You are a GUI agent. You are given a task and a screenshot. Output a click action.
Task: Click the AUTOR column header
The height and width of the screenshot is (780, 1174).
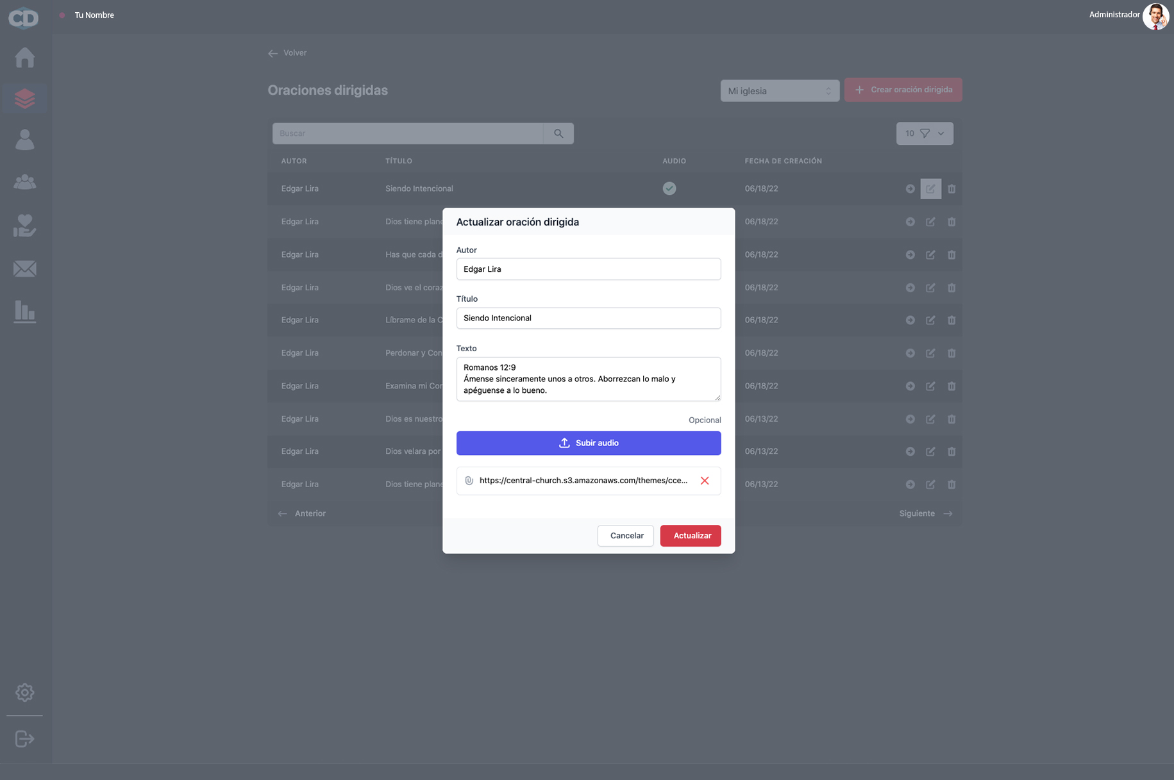294,161
